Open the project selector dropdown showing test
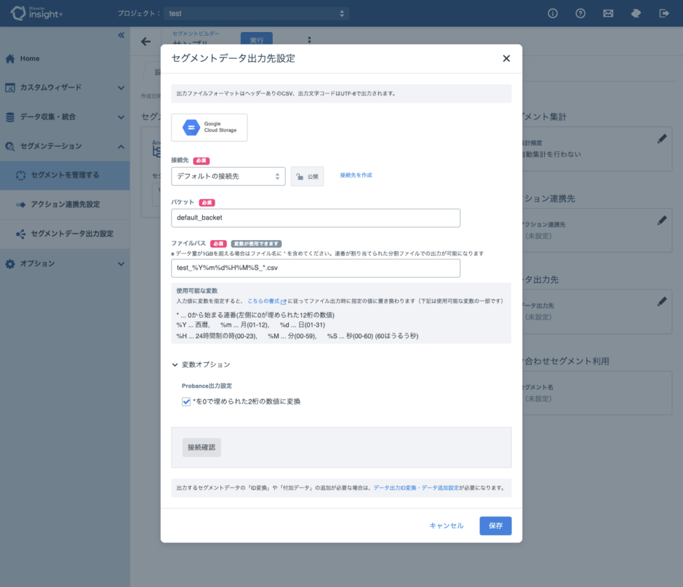This screenshot has width=683, height=587. pyautogui.click(x=258, y=13)
